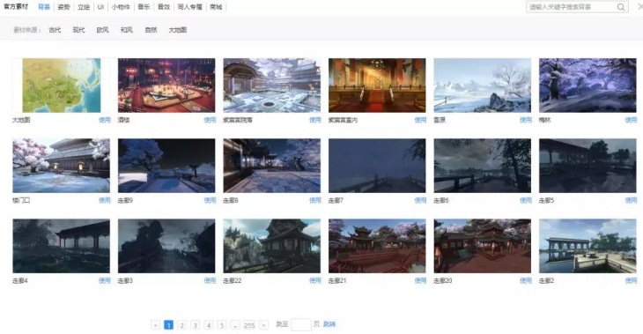Image resolution: width=643 pixels, height=334 pixels.
Task: Open the 走廊20 thumbnail
Action: (483, 246)
